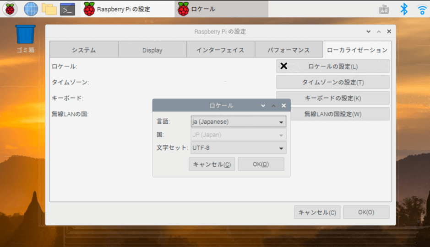Select the ローカライゼーション tab
The image size is (430, 247).
[357, 49]
